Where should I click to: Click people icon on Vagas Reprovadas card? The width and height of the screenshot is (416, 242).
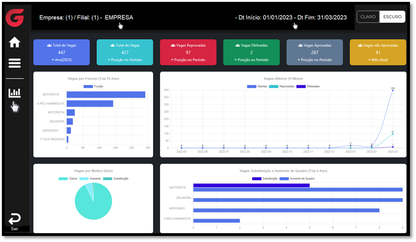pos(173,46)
